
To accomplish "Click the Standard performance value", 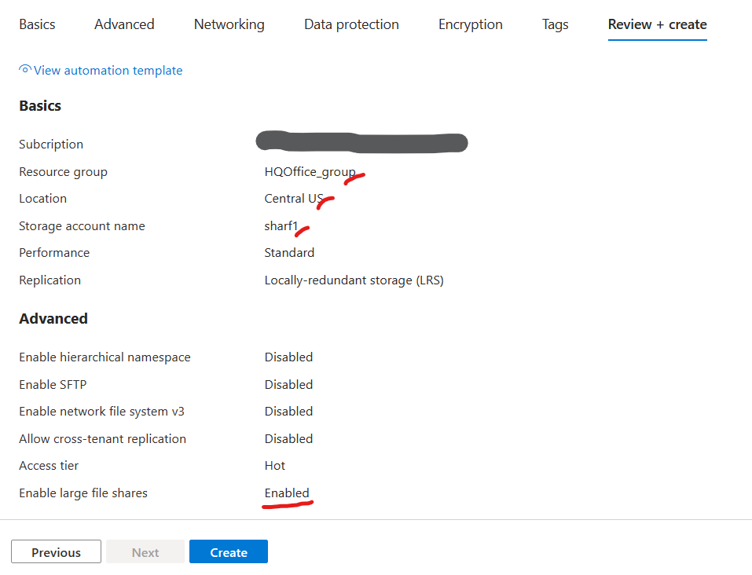I will point(289,253).
